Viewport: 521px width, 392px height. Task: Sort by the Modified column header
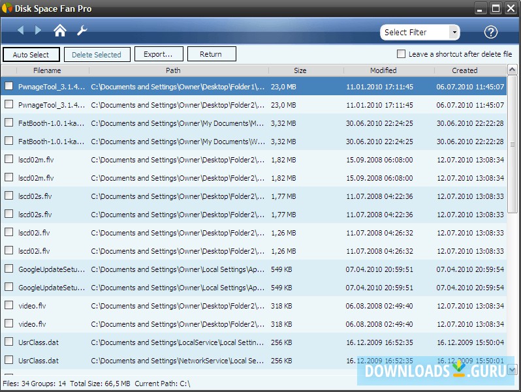pyautogui.click(x=383, y=70)
